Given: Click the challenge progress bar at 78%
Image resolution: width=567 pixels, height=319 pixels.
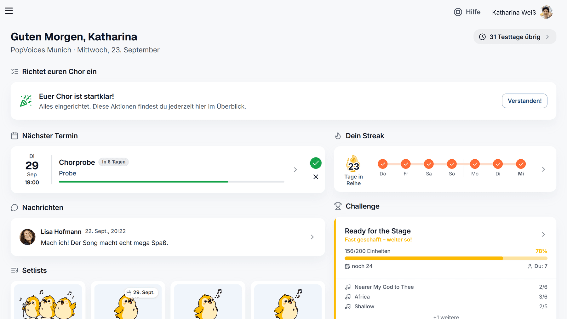Looking at the screenshot, I should pos(446,258).
